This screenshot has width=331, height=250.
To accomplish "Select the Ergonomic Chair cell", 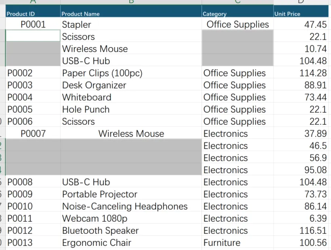I will tap(131, 243).
